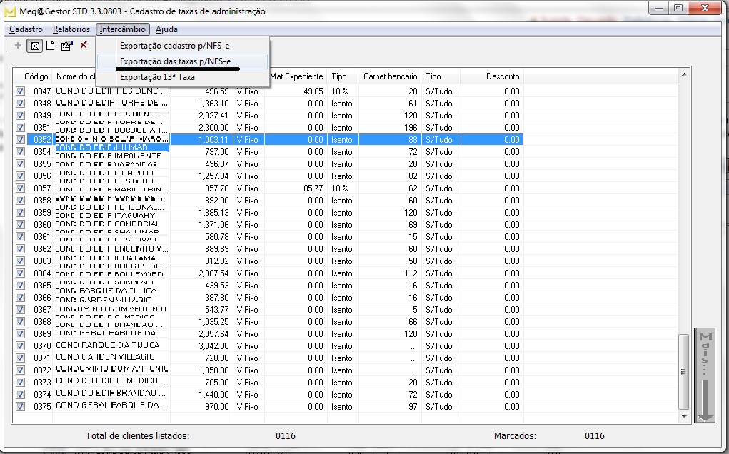Viewport: 729px width, 454px height.
Task: Uncheck the checkbox for row 0347
Action: (21, 91)
